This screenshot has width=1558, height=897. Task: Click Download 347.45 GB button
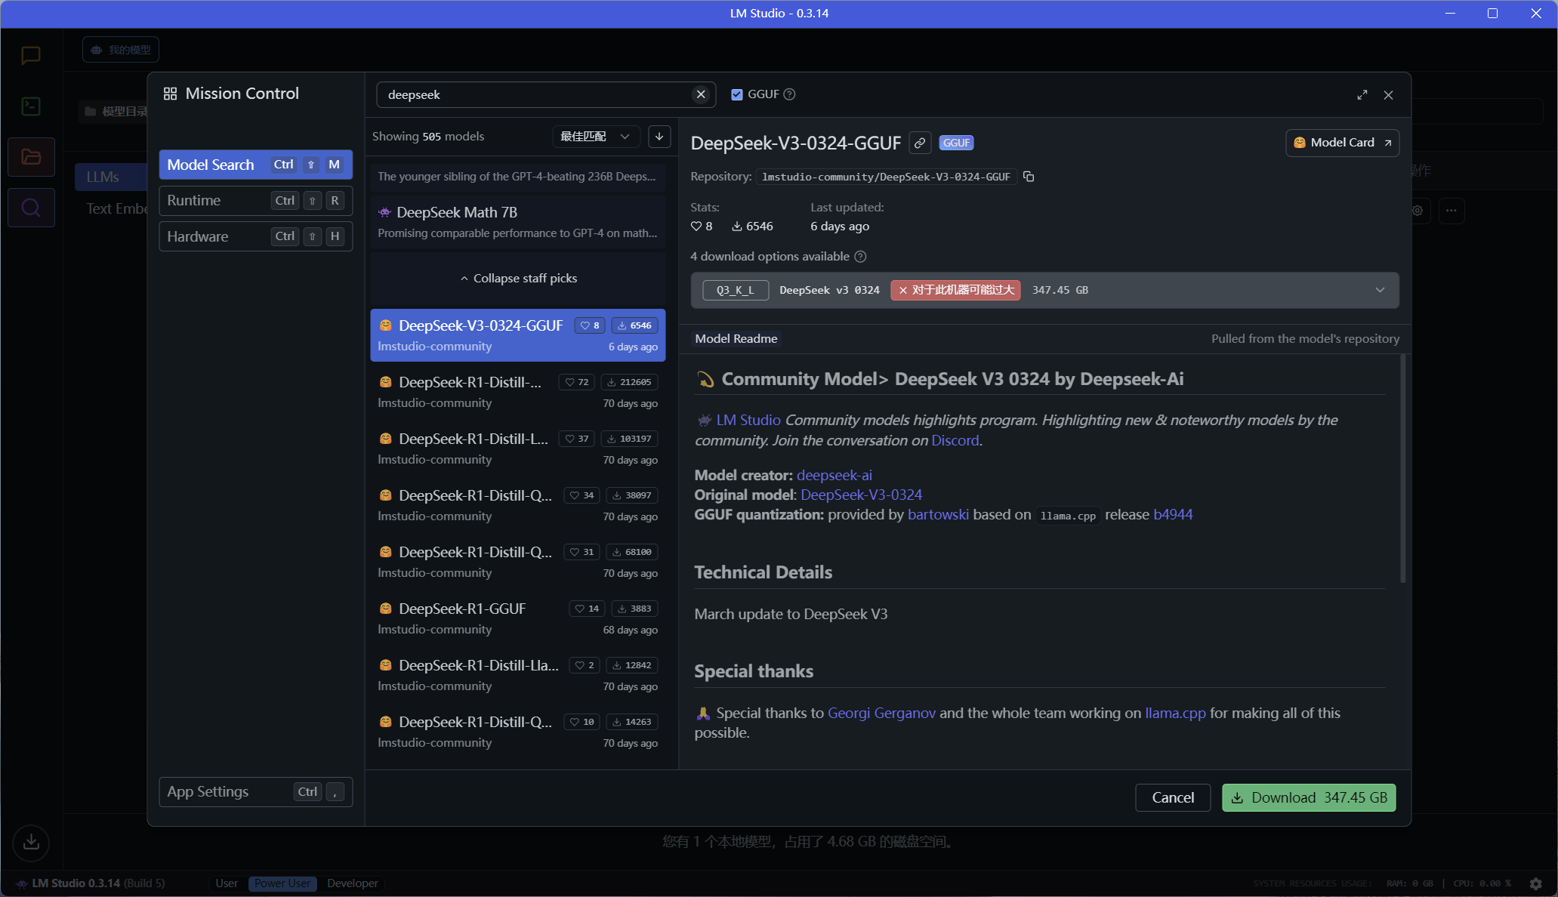1308,798
